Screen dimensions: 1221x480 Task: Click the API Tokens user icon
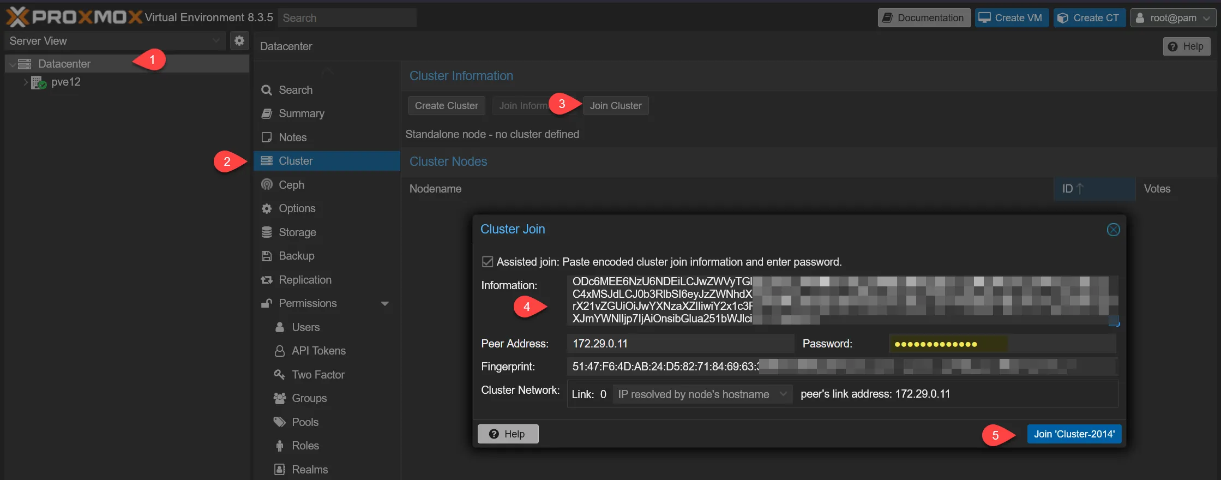280,351
